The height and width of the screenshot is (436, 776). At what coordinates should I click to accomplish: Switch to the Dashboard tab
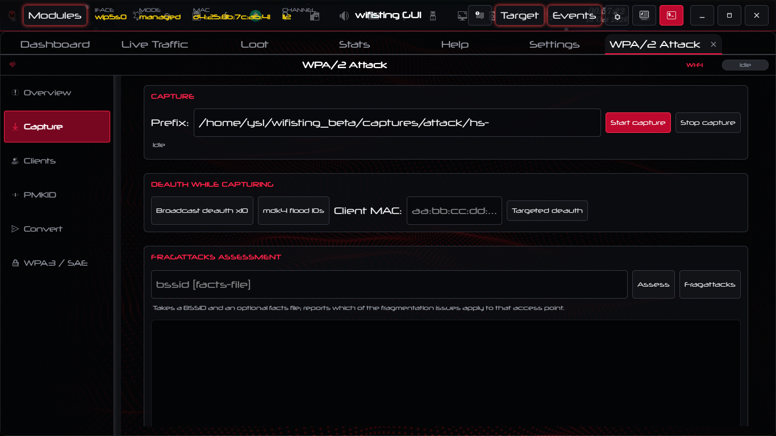click(55, 44)
